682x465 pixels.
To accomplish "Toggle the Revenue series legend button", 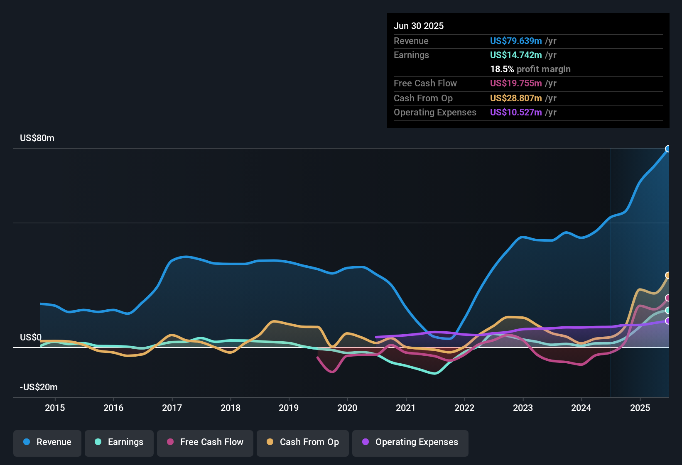I will 47,443.
